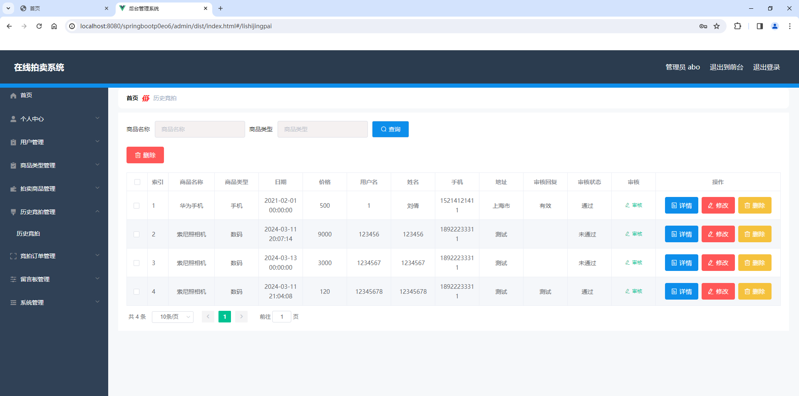Click the icon beside 留言板管理
This screenshot has width=799, height=396.
click(13, 279)
